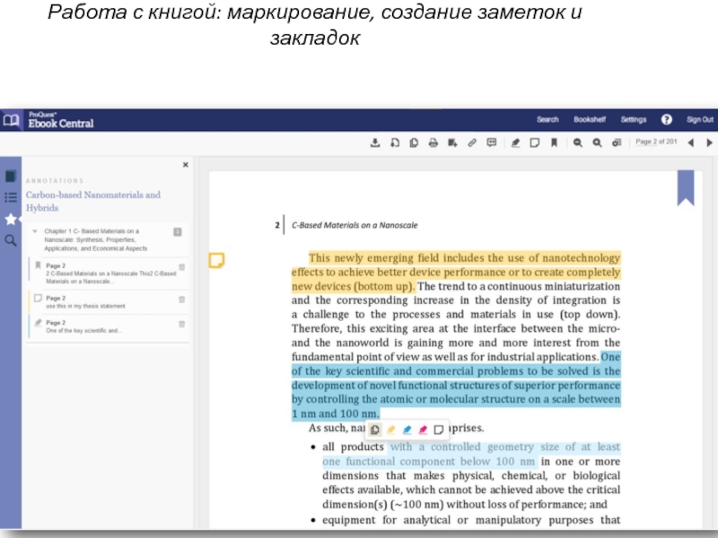Viewport: 718px width, 538px height.
Task: Click the download book icon in toolbar
Action: tap(375, 143)
